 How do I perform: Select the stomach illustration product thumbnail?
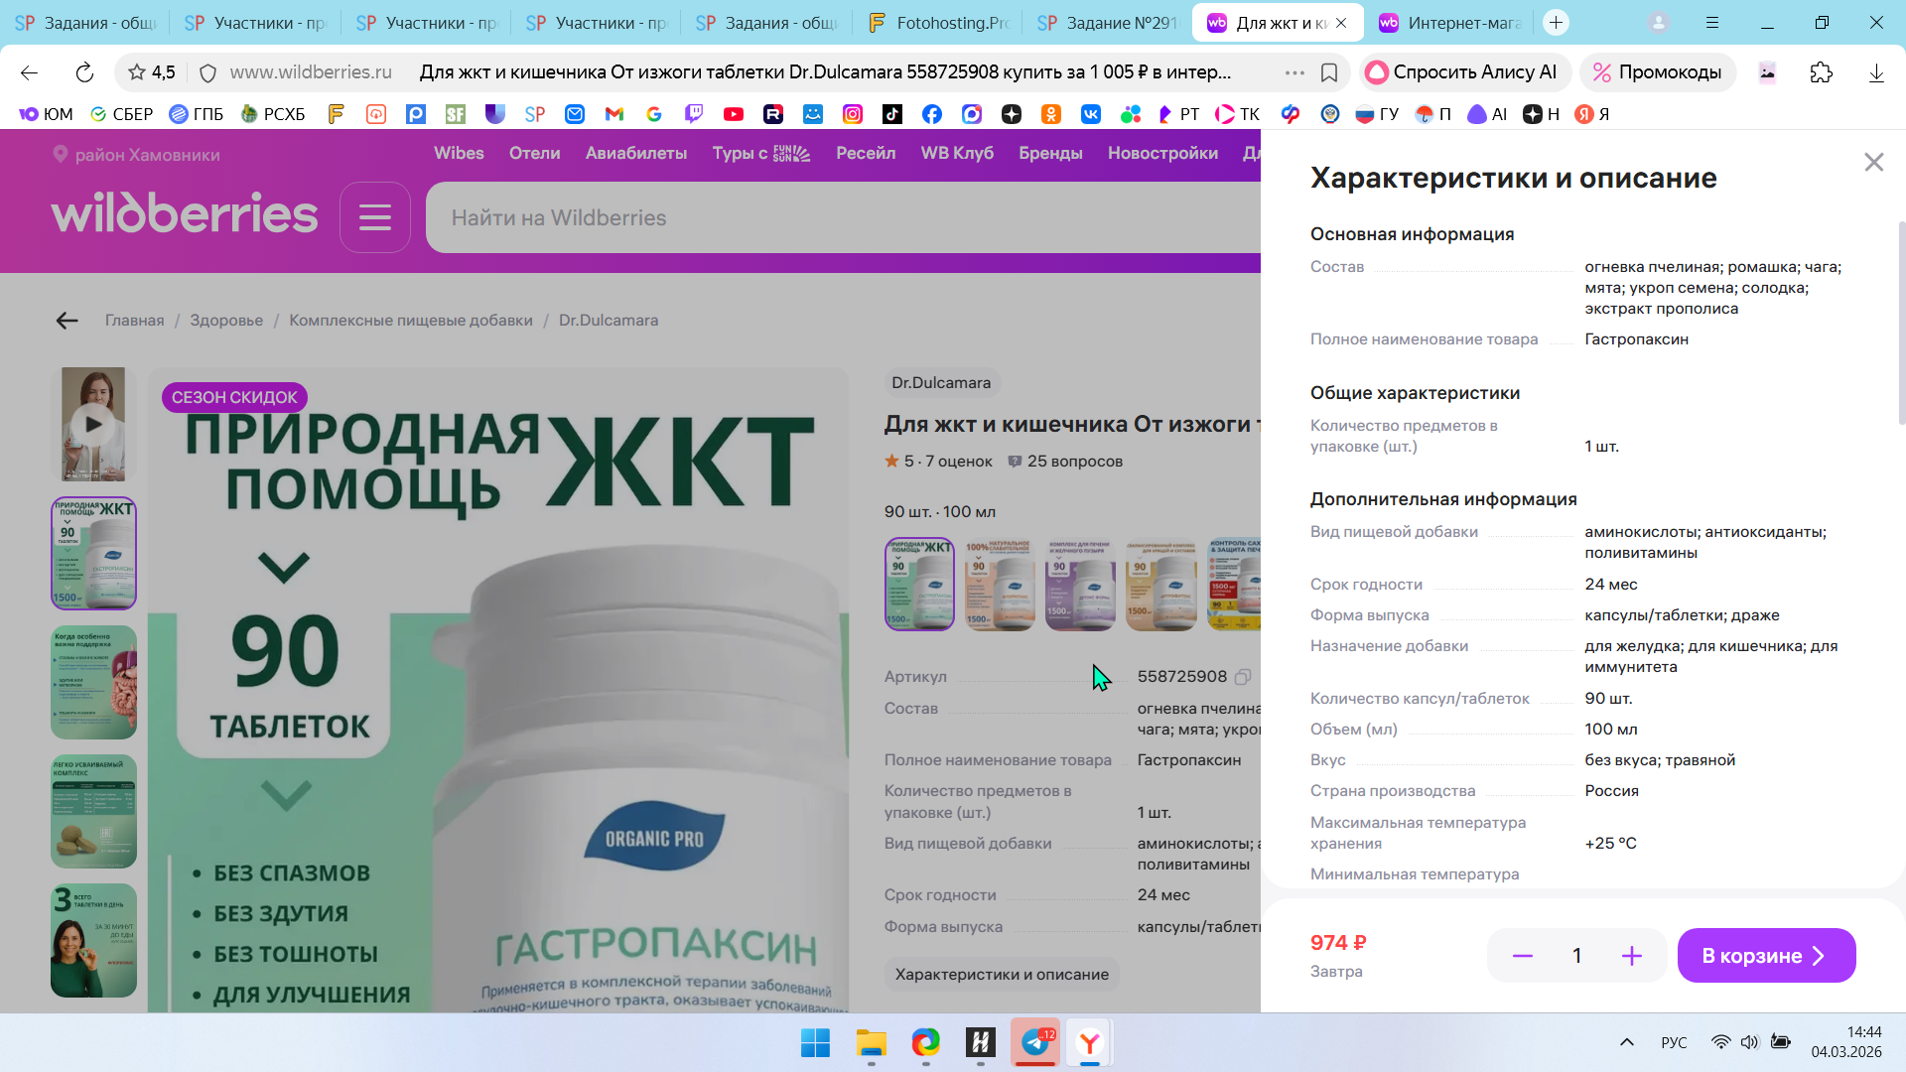(x=93, y=682)
